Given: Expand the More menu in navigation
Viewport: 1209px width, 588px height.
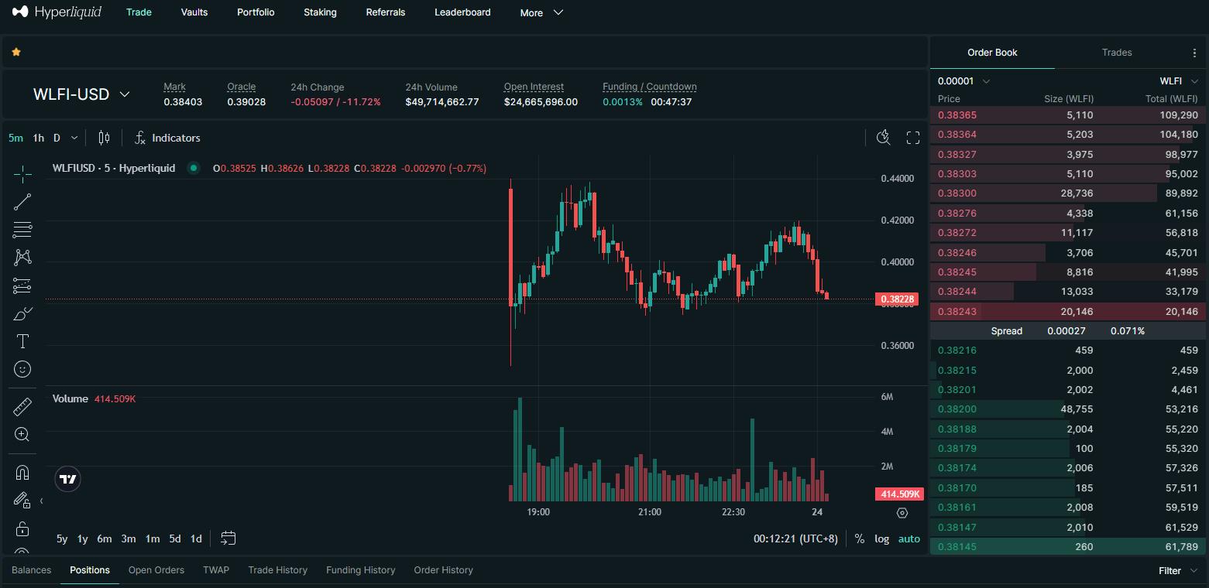Looking at the screenshot, I should click(541, 12).
